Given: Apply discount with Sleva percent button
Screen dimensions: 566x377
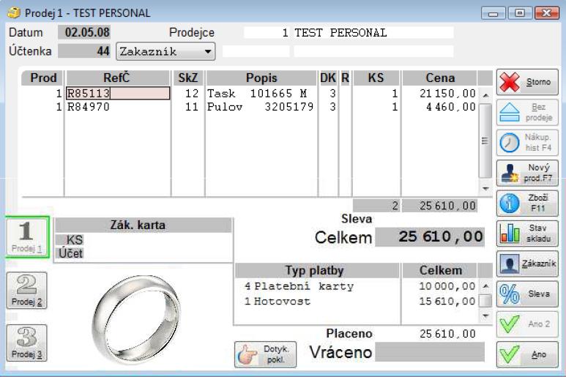Looking at the screenshot, I should 526,294.
